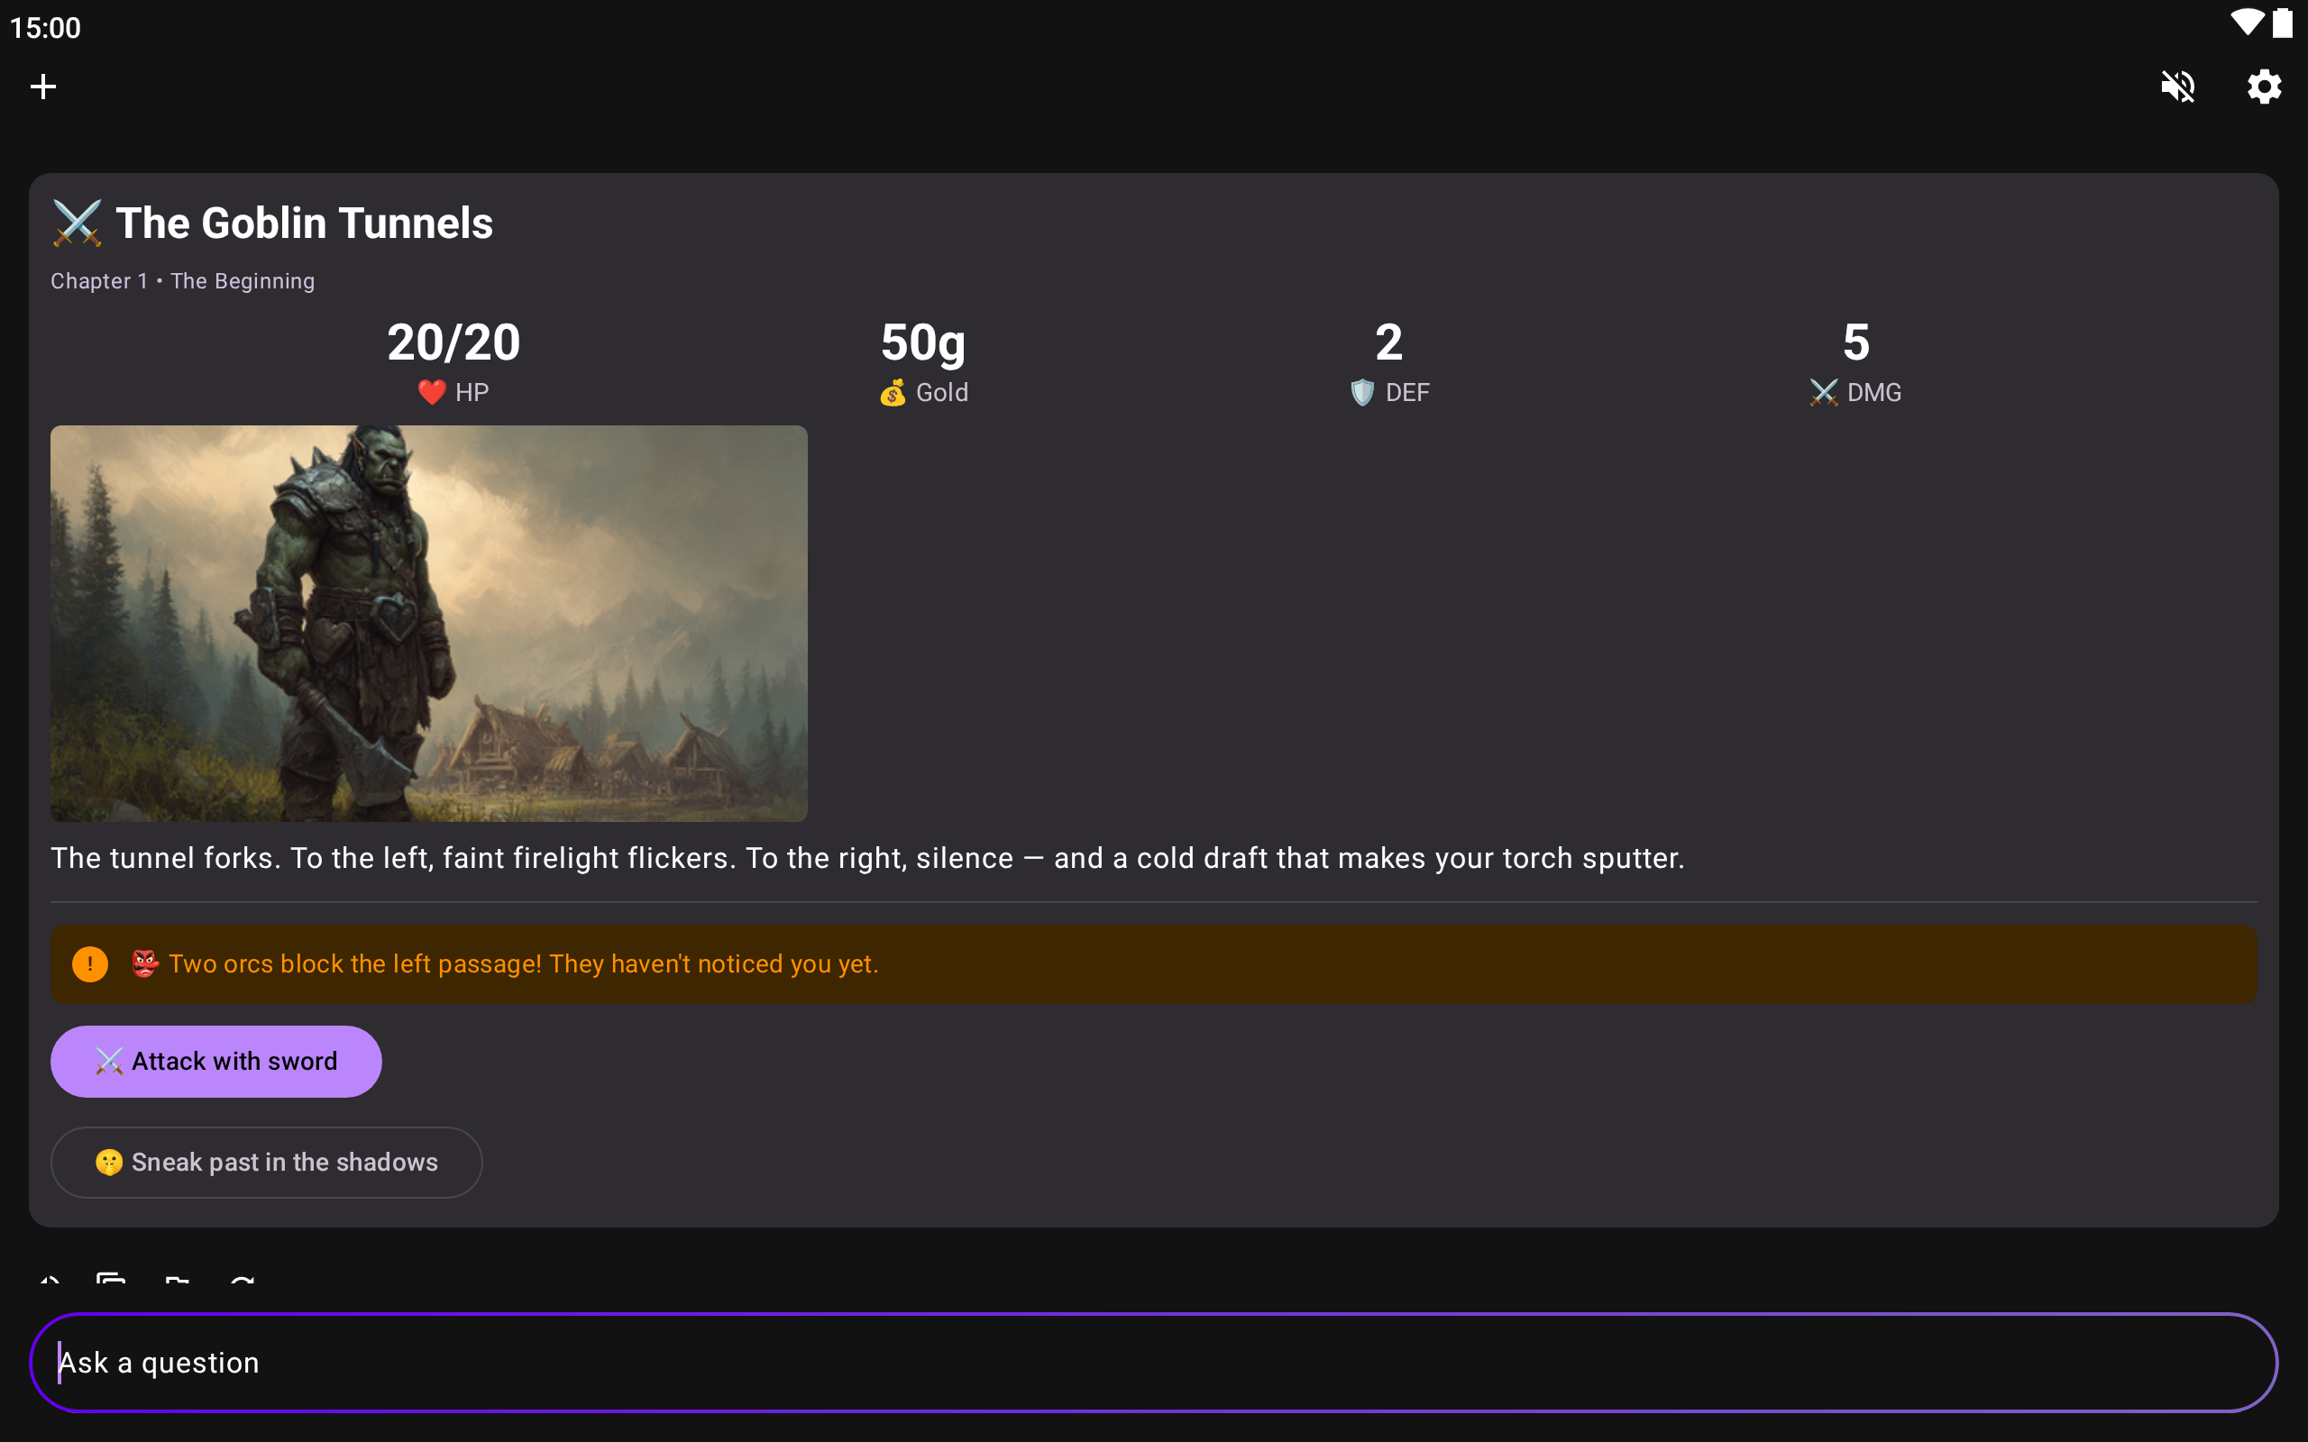The image size is (2308, 1442).
Task: Choose Sneak past in the shadows
Action: [266, 1163]
